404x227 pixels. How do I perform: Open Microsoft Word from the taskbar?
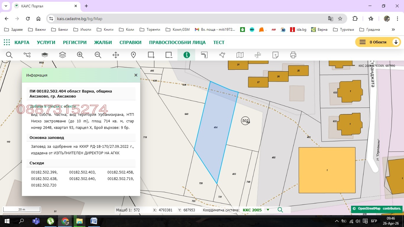tap(94, 221)
